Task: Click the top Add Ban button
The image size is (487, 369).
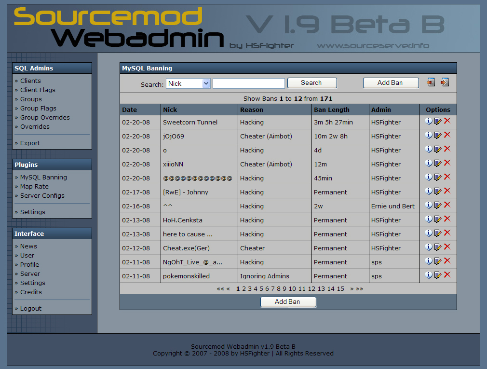Action: coord(391,83)
